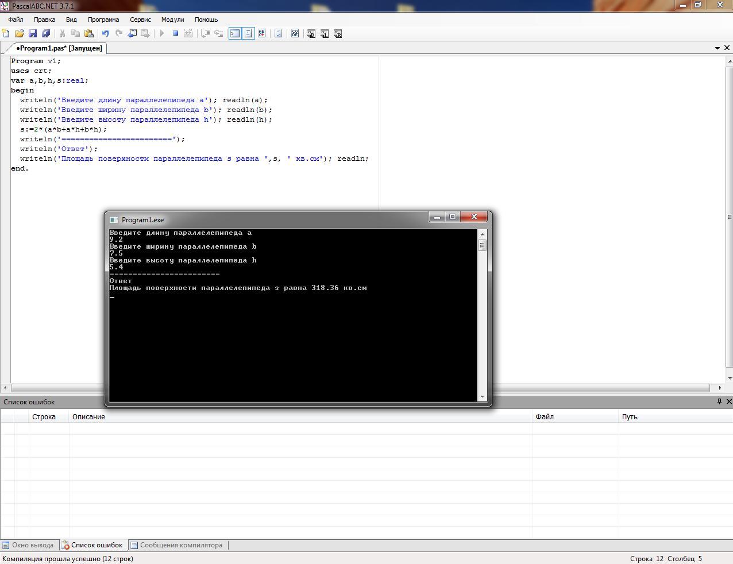
Task: Save the program with the floppy disk icon
Action: pyautogui.click(x=33, y=33)
